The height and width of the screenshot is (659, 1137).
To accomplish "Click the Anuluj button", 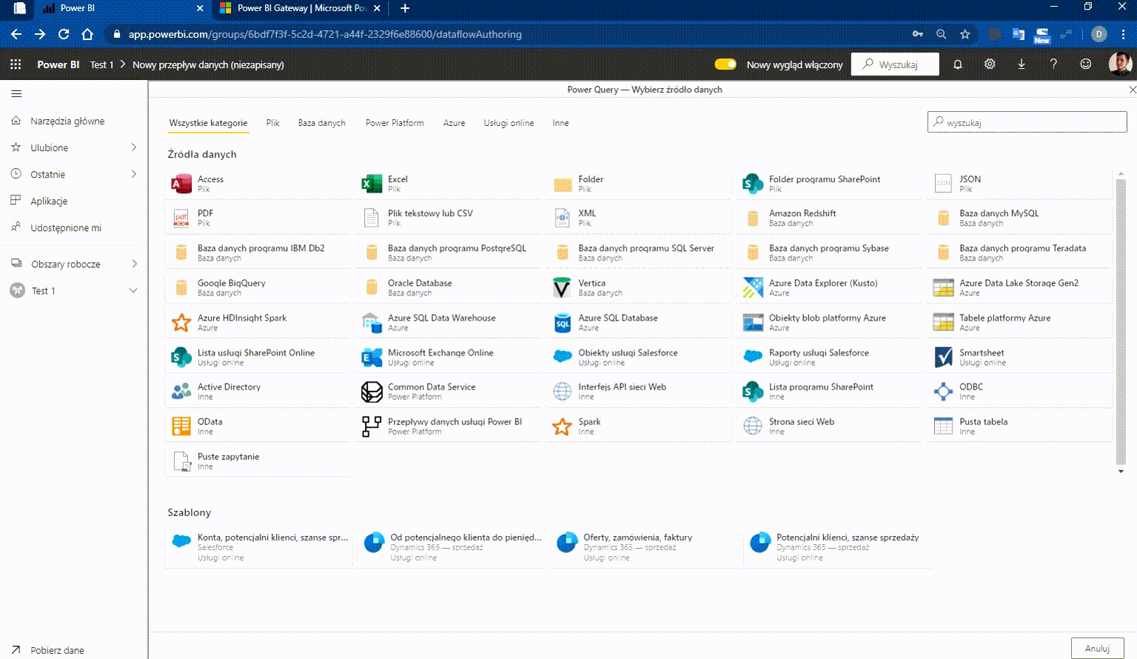I will point(1098,648).
